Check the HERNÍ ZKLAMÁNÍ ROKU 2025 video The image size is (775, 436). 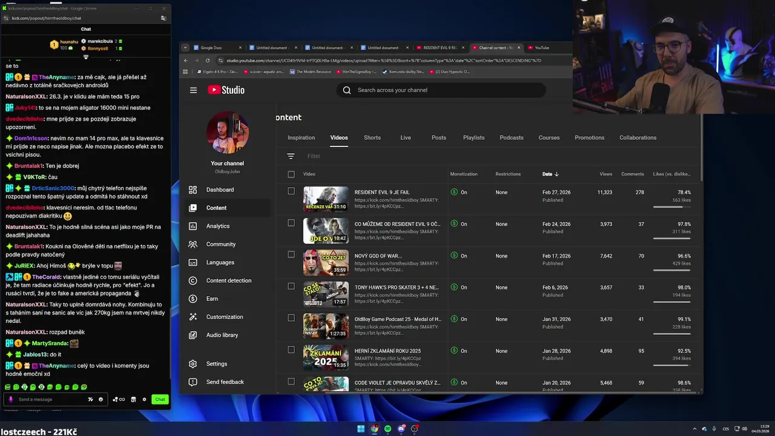[x=291, y=349]
